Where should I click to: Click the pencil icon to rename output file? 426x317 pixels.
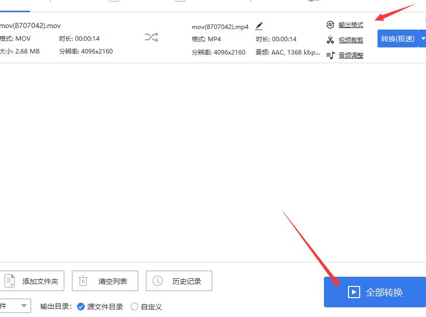[259, 25]
